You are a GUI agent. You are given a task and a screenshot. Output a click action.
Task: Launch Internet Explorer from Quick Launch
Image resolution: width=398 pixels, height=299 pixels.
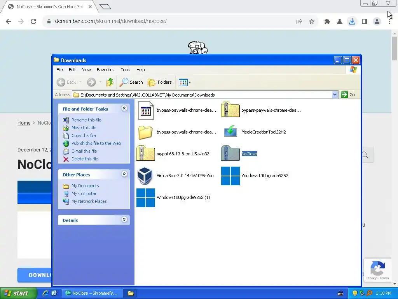point(45,293)
